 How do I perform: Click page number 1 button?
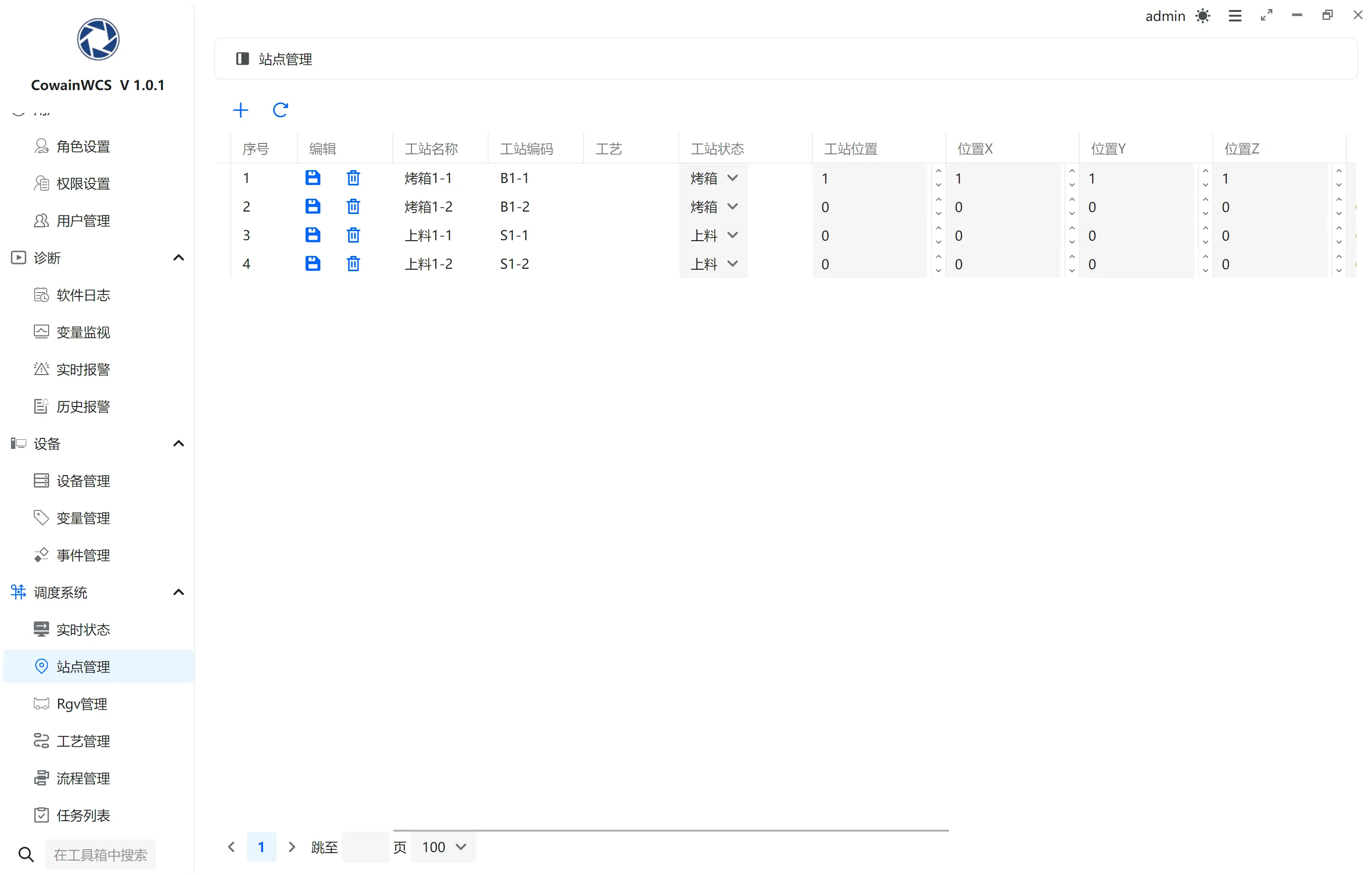[x=262, y=847]
